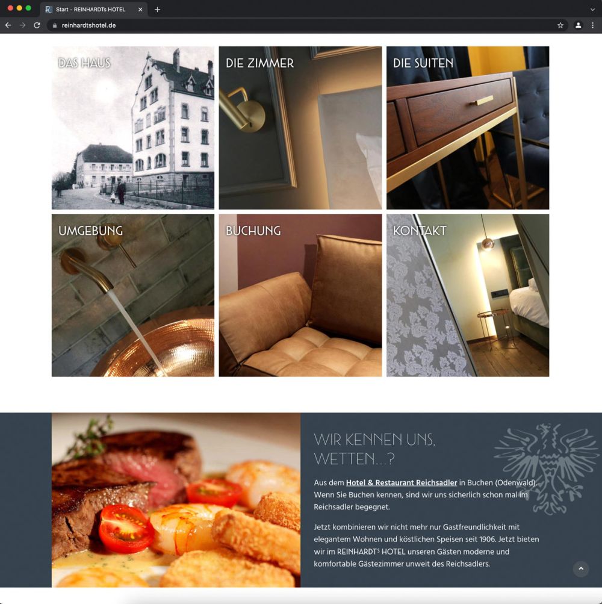Open the Hotel & Restaurant Reichsadler link
Screen dimensions: 602x604
tap(401, 482)
